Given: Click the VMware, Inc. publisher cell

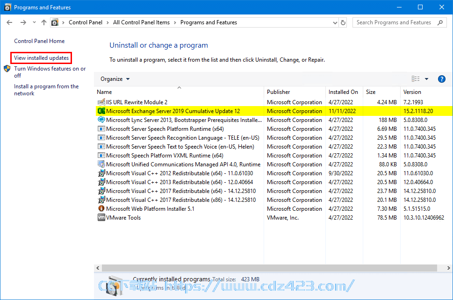Looking at the screenshot, I should click(283, 218).
